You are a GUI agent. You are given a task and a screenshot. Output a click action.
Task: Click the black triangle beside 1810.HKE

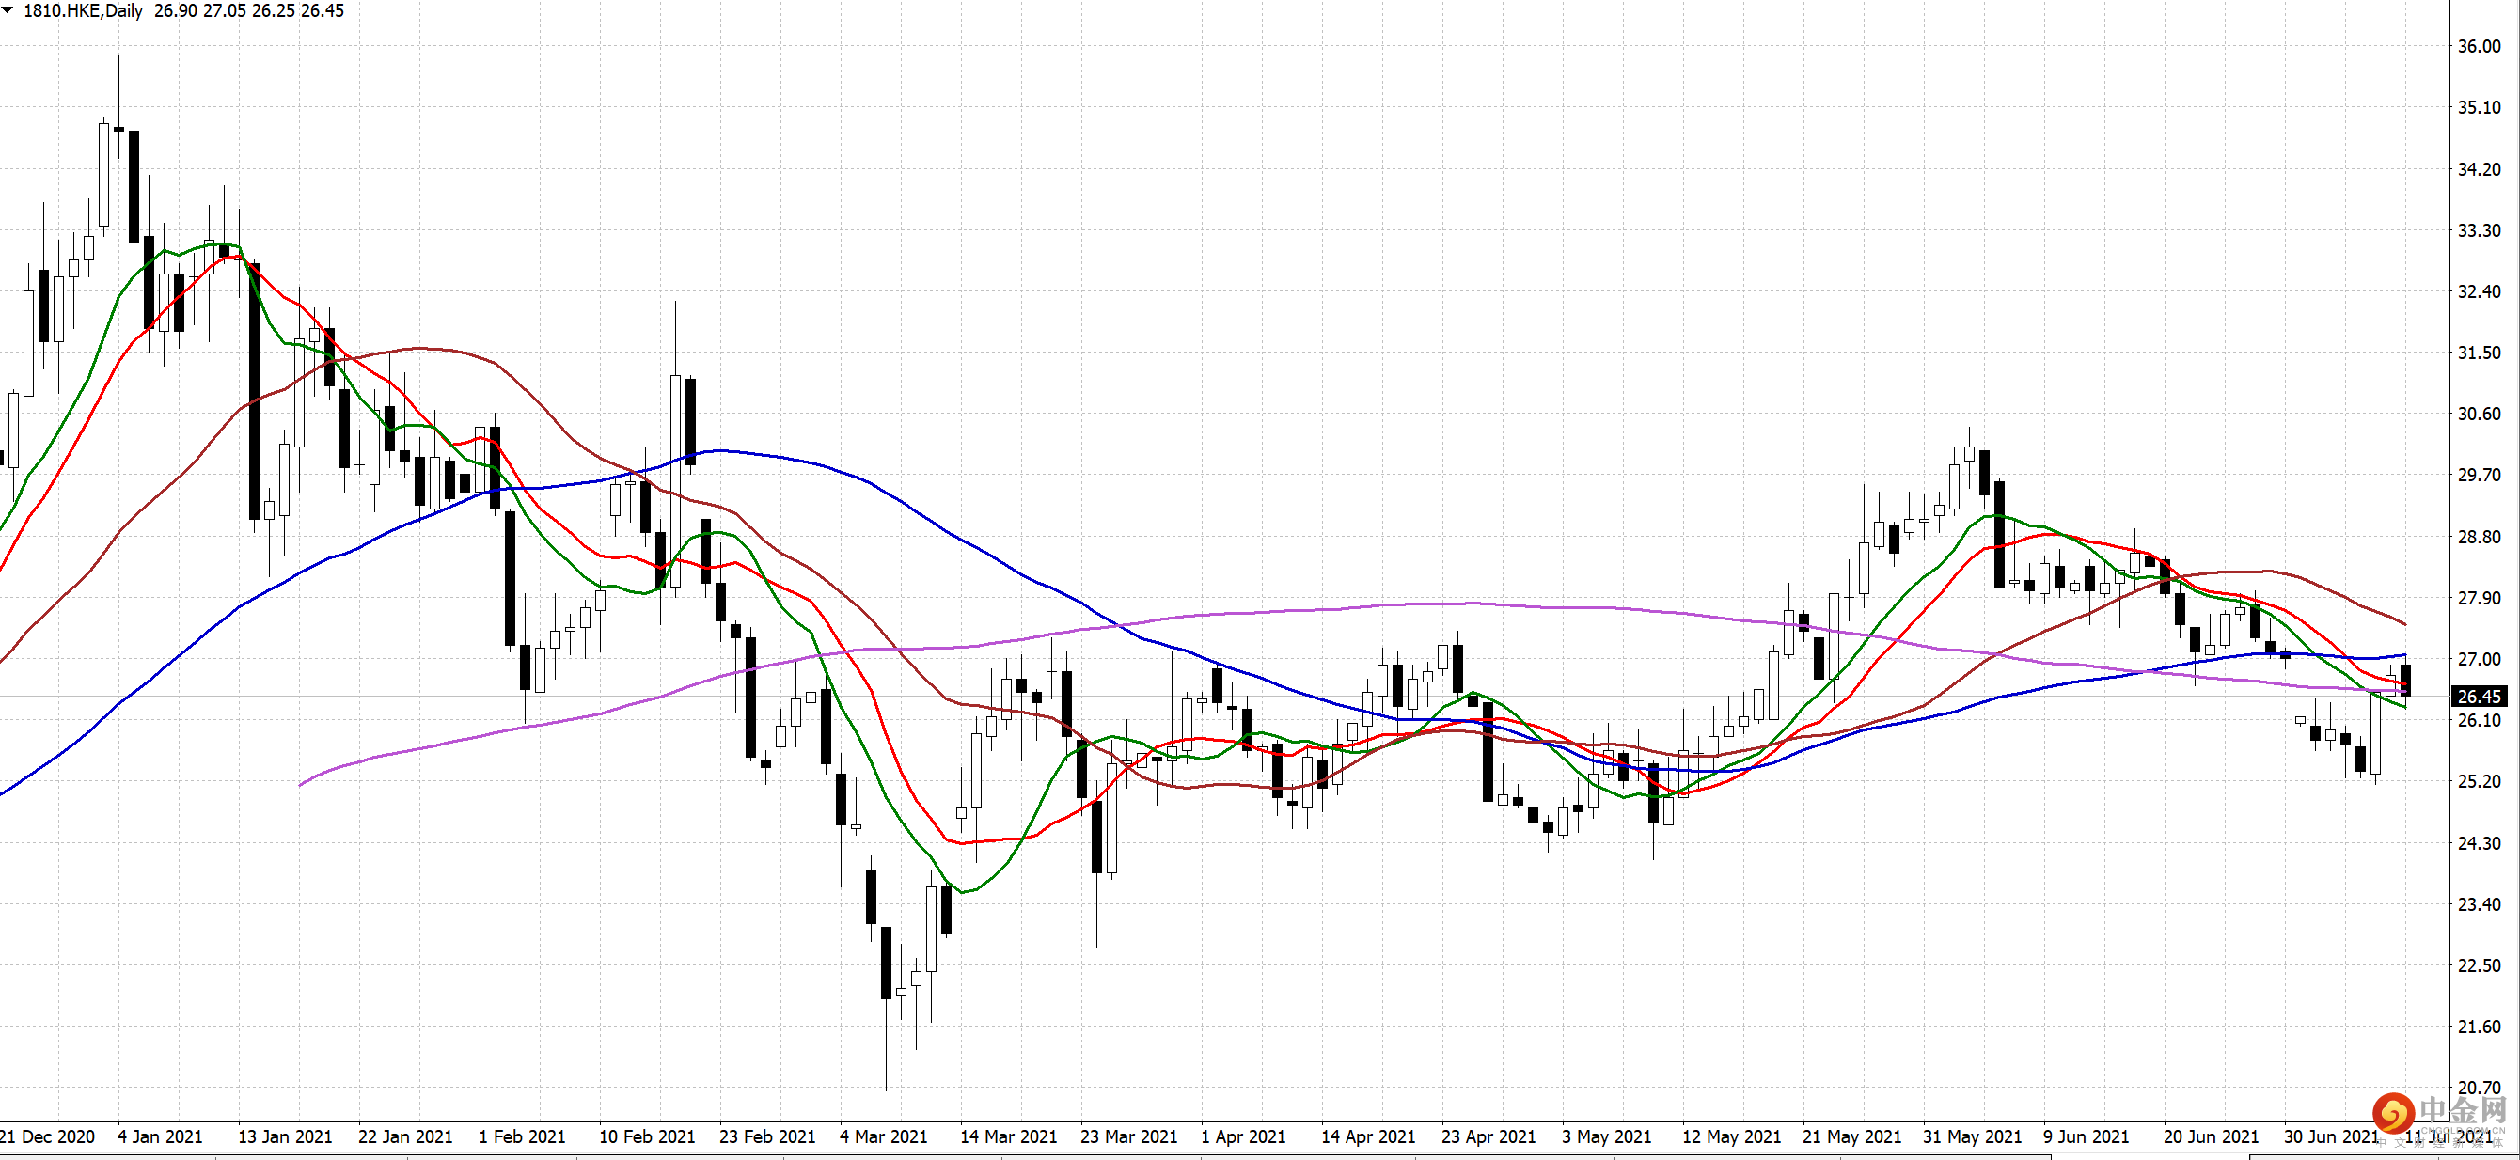pyautogui.click(x=8, y=10)
